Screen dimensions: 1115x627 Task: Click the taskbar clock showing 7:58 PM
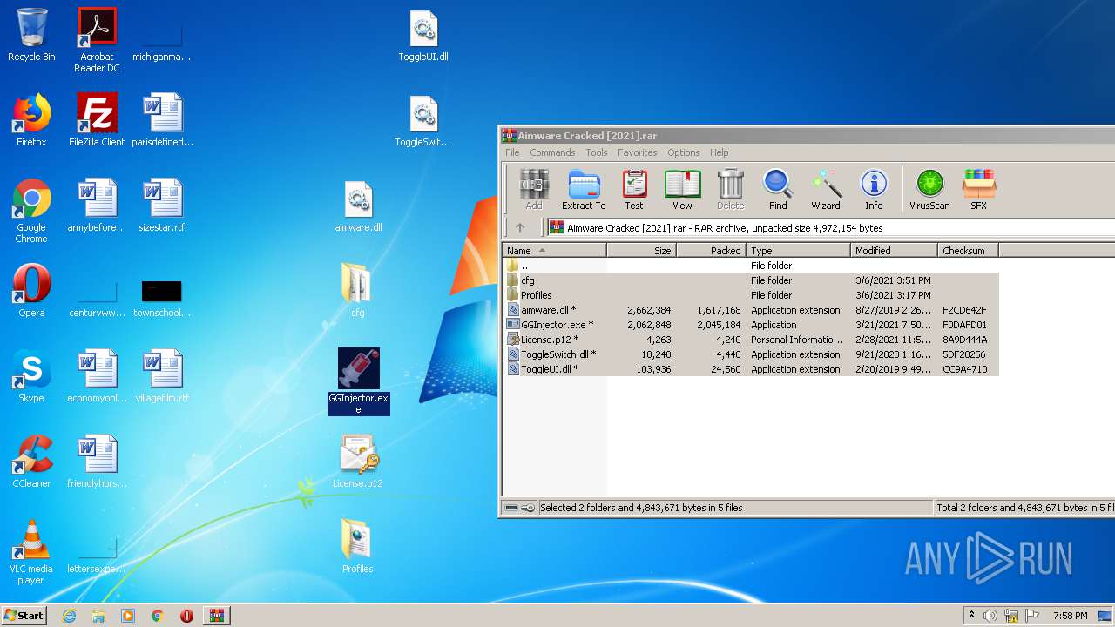point(1070,616)
